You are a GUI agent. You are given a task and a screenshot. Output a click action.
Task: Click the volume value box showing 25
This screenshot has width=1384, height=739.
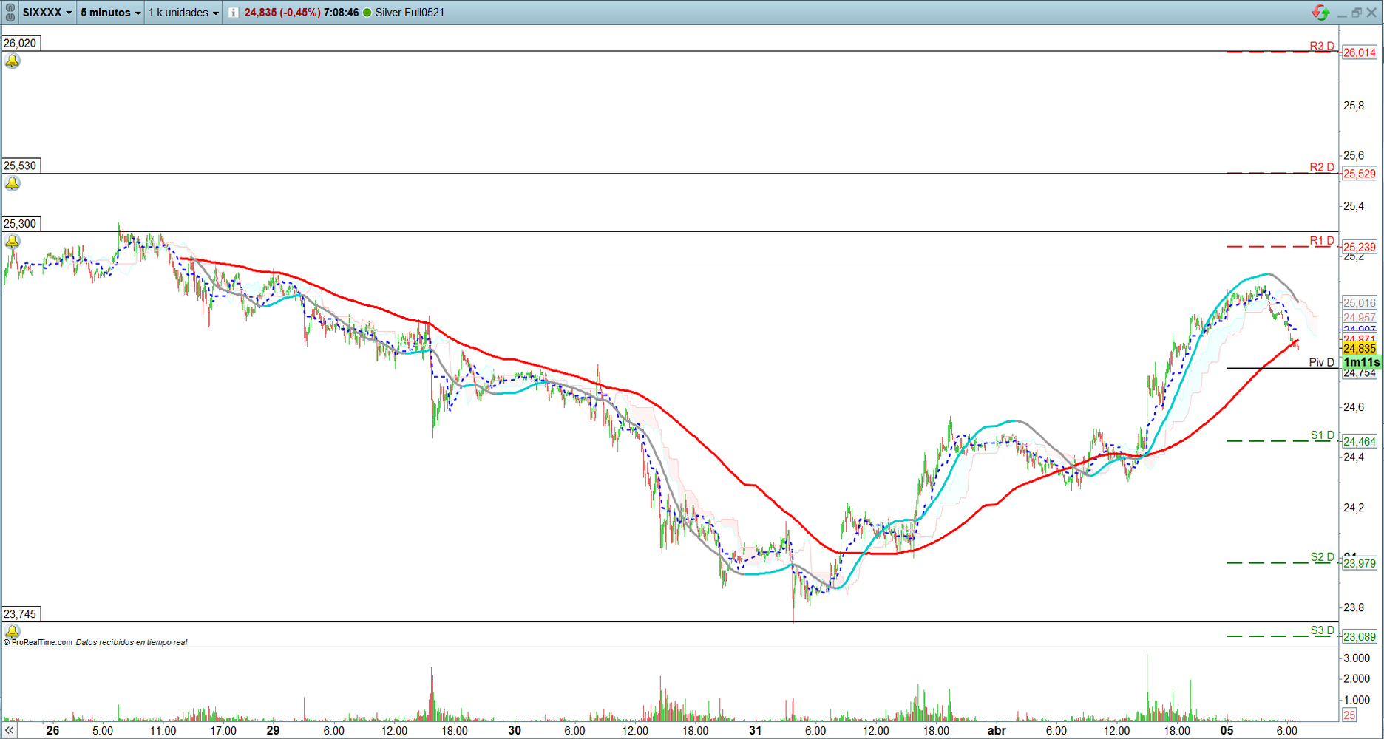click(1349, 715)
